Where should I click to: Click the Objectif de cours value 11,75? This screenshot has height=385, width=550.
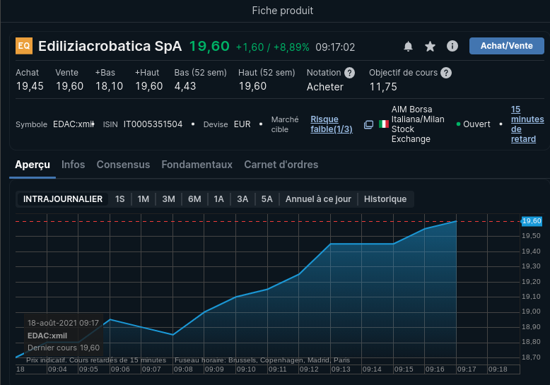tap(383, 87)
